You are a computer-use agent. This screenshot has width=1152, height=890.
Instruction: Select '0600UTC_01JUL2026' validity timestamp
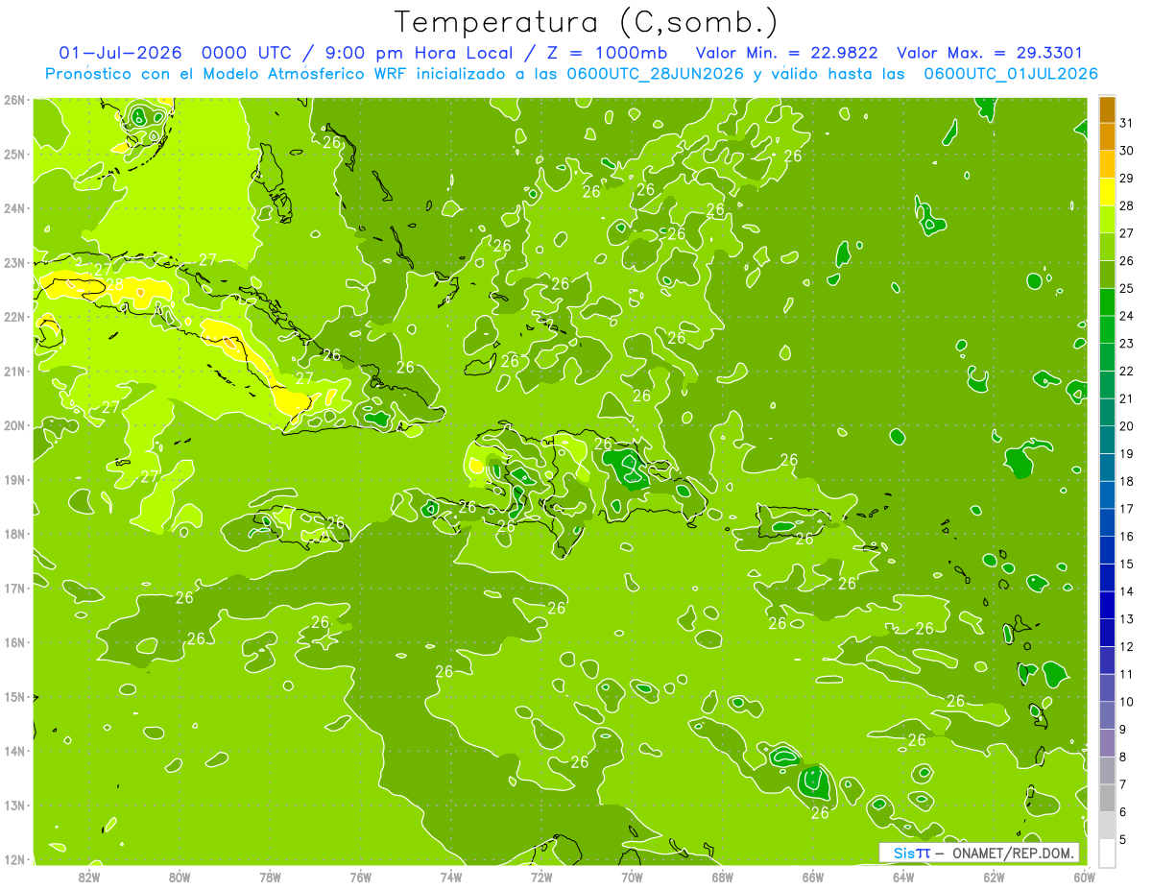1011,74
